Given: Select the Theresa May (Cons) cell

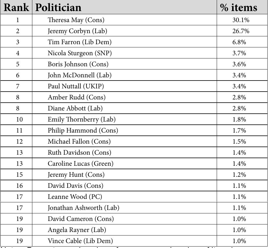Looking at the screenshot, I should click(x=76, y=20).
